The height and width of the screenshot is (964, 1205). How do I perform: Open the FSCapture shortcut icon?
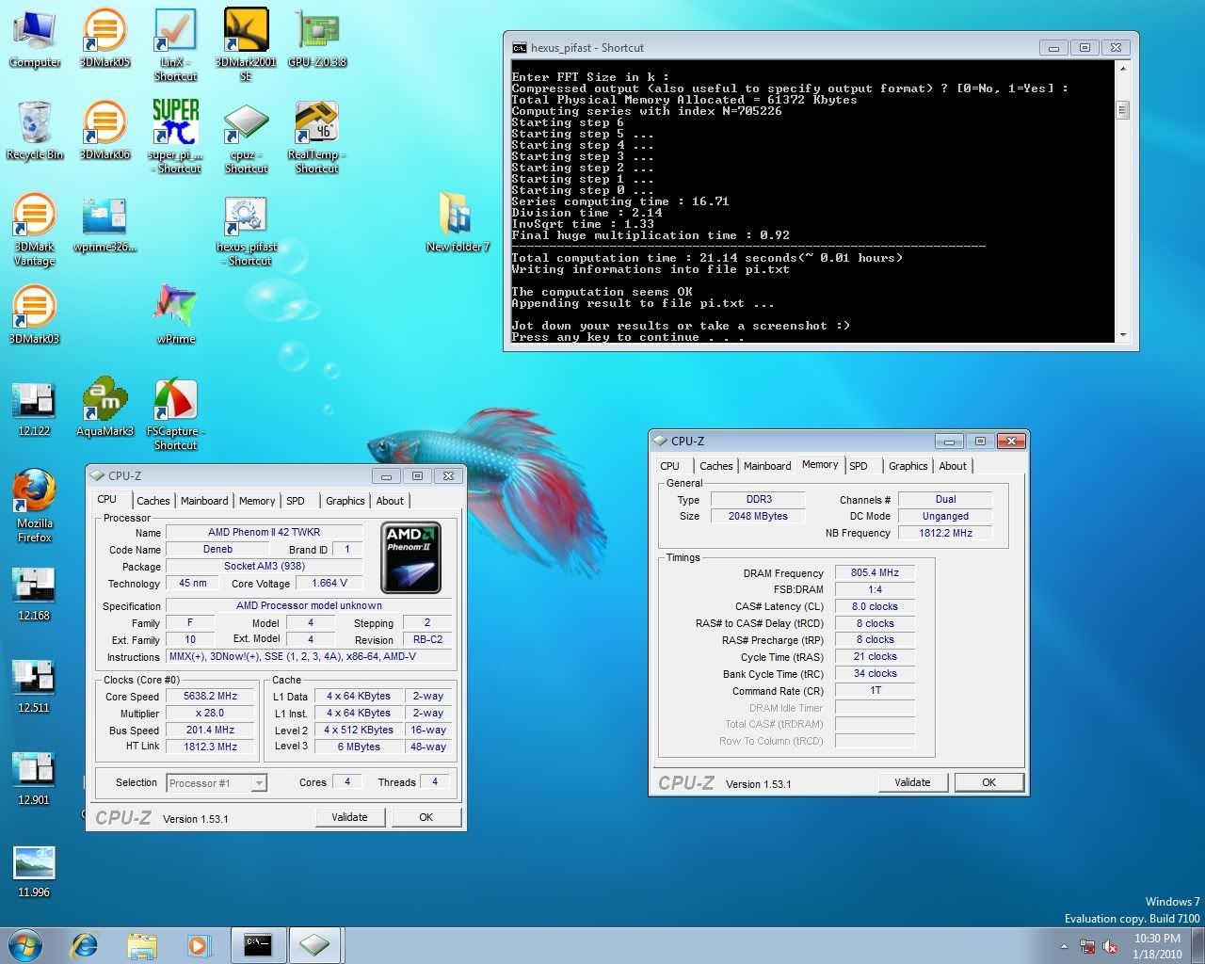coord(175,414)
